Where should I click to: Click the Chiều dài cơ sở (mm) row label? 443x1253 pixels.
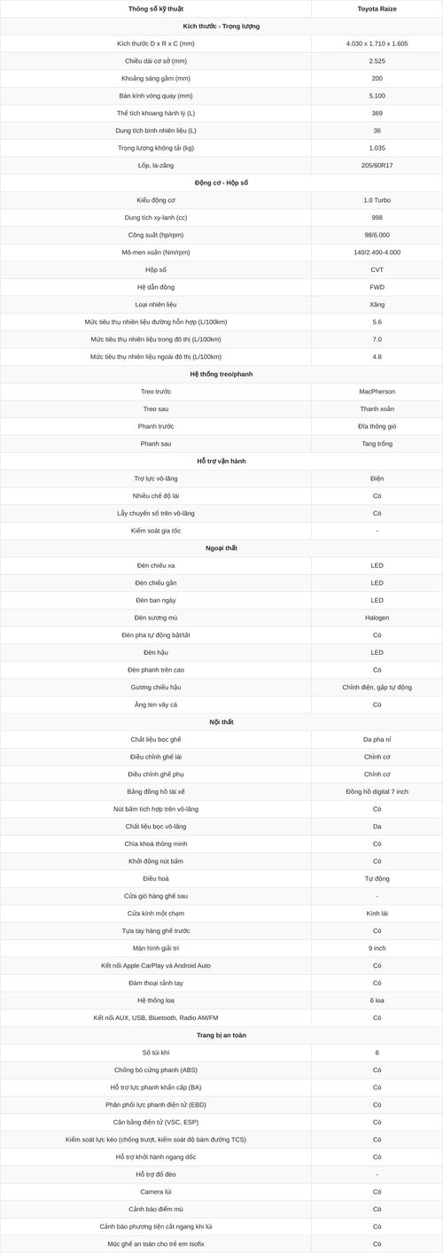[156, 61]
